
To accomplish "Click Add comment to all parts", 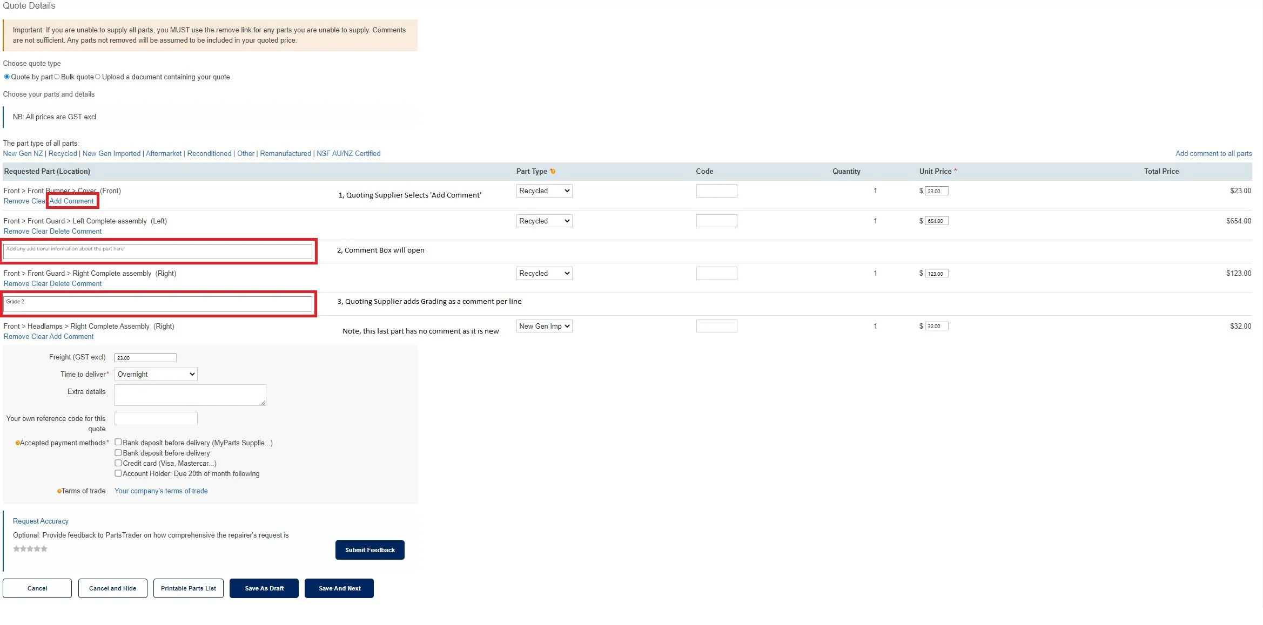I will pyautogui.click(x=1213, y=154).
